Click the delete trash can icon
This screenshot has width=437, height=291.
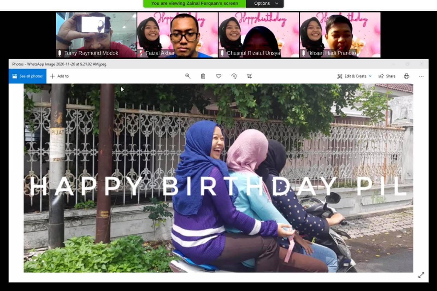(x=203, y=76)
